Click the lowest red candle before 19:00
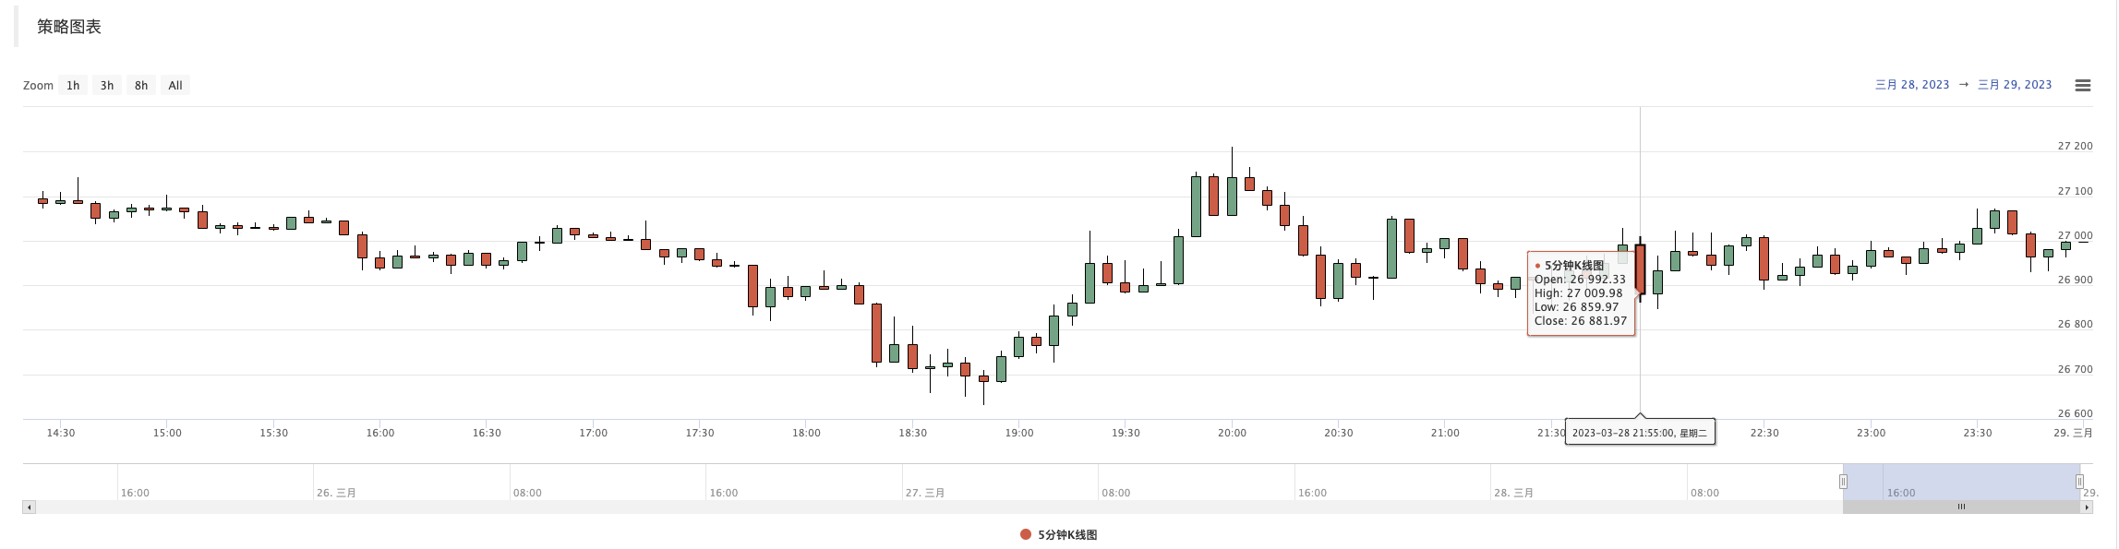2119x549 pixels. tap(983, 378)
